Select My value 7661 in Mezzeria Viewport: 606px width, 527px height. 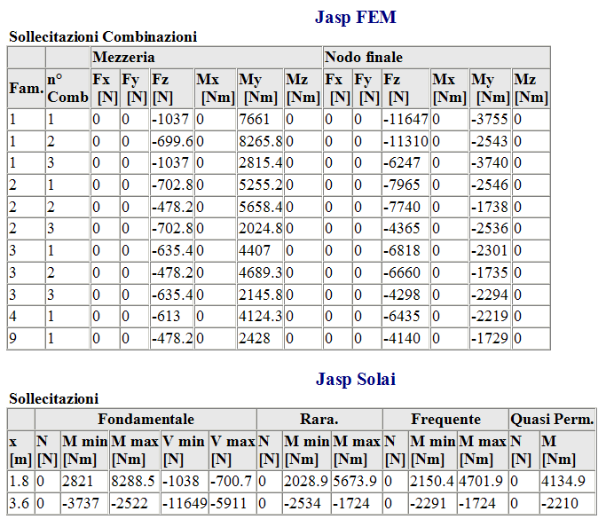254,119
